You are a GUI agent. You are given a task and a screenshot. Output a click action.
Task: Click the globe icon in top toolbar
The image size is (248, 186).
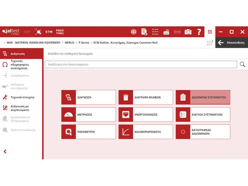point(134,32)
